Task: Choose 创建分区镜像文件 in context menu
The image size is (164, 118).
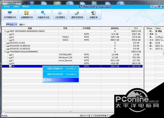Action: (61, 69)
